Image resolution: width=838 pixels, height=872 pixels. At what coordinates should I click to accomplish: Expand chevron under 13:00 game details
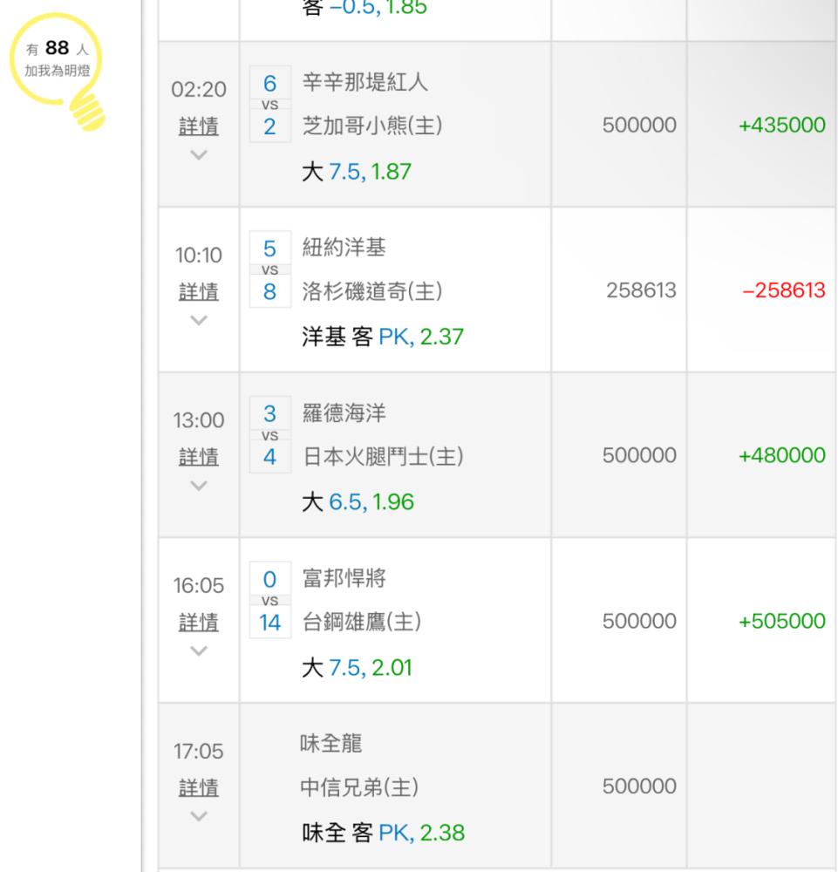point(199,486)
